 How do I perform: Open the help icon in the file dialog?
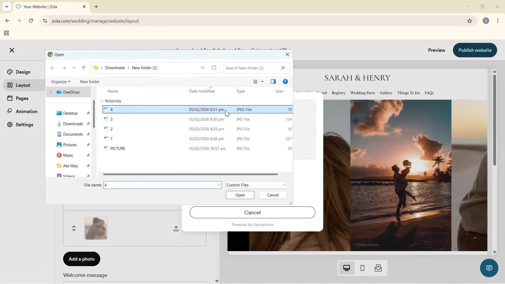285,82
